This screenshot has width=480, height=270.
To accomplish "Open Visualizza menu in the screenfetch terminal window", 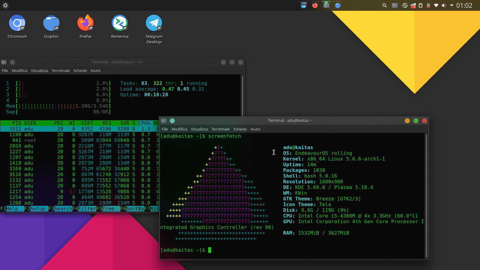I will 199,129.
